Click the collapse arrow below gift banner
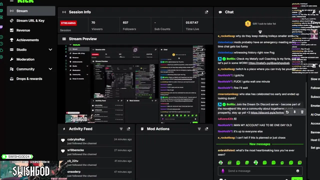320x180 pixels. pyautogui.click(x=260, y=32)
